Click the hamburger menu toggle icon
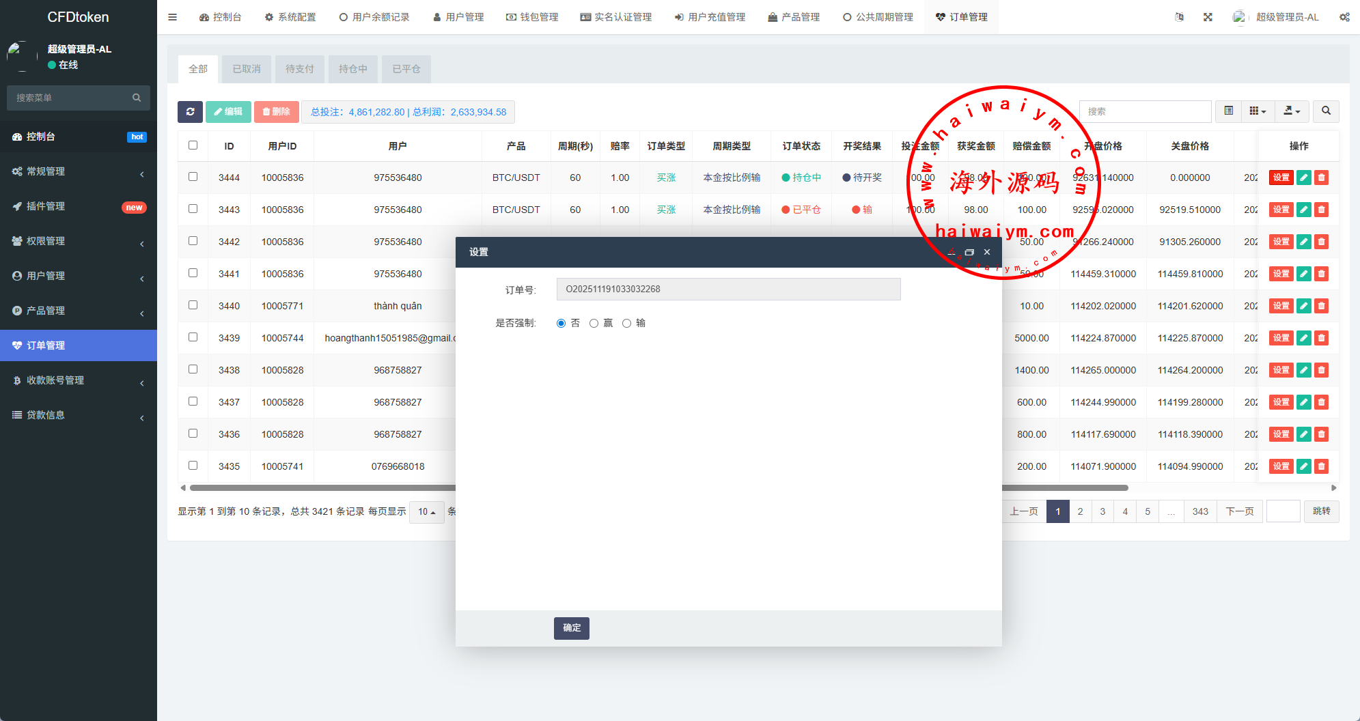The image size is (1360, 721). pyautogui.click(x=173, y=17)
